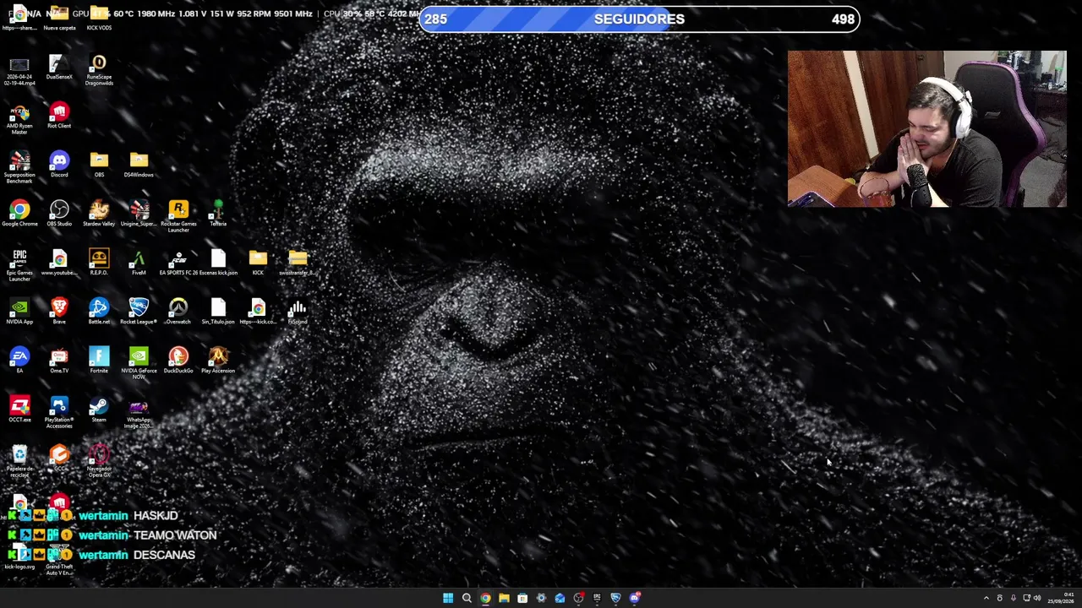Open the taskbar clock and date
Viewport: 1082px width, 608px height.
coord(1060,598)
